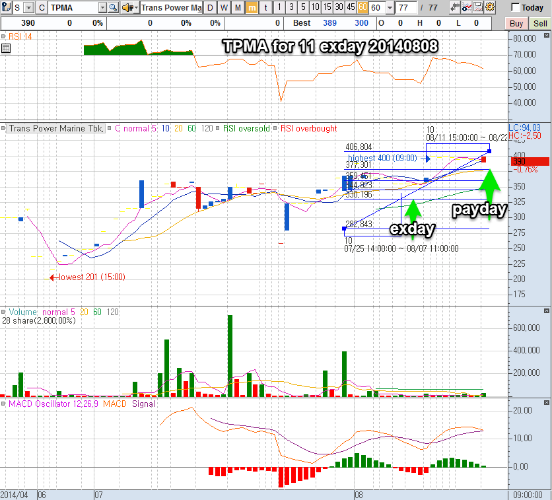Set interval to 3 minutes
This screenshot has width=552, height=500.
(291, 7)
